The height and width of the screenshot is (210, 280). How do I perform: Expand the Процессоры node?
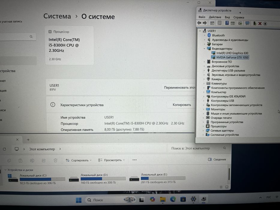pyautogui.click(x=203, y=126)
